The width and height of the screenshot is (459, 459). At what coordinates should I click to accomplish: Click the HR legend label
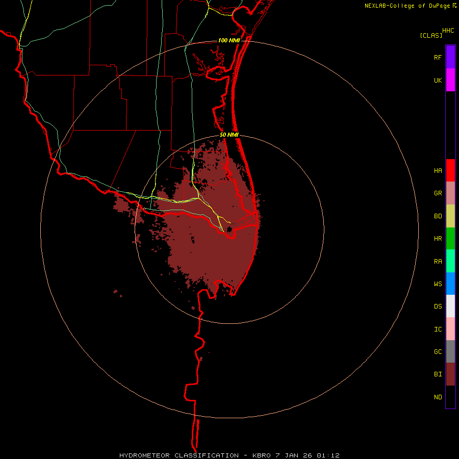pyautogui.click(x=438, y=239)
